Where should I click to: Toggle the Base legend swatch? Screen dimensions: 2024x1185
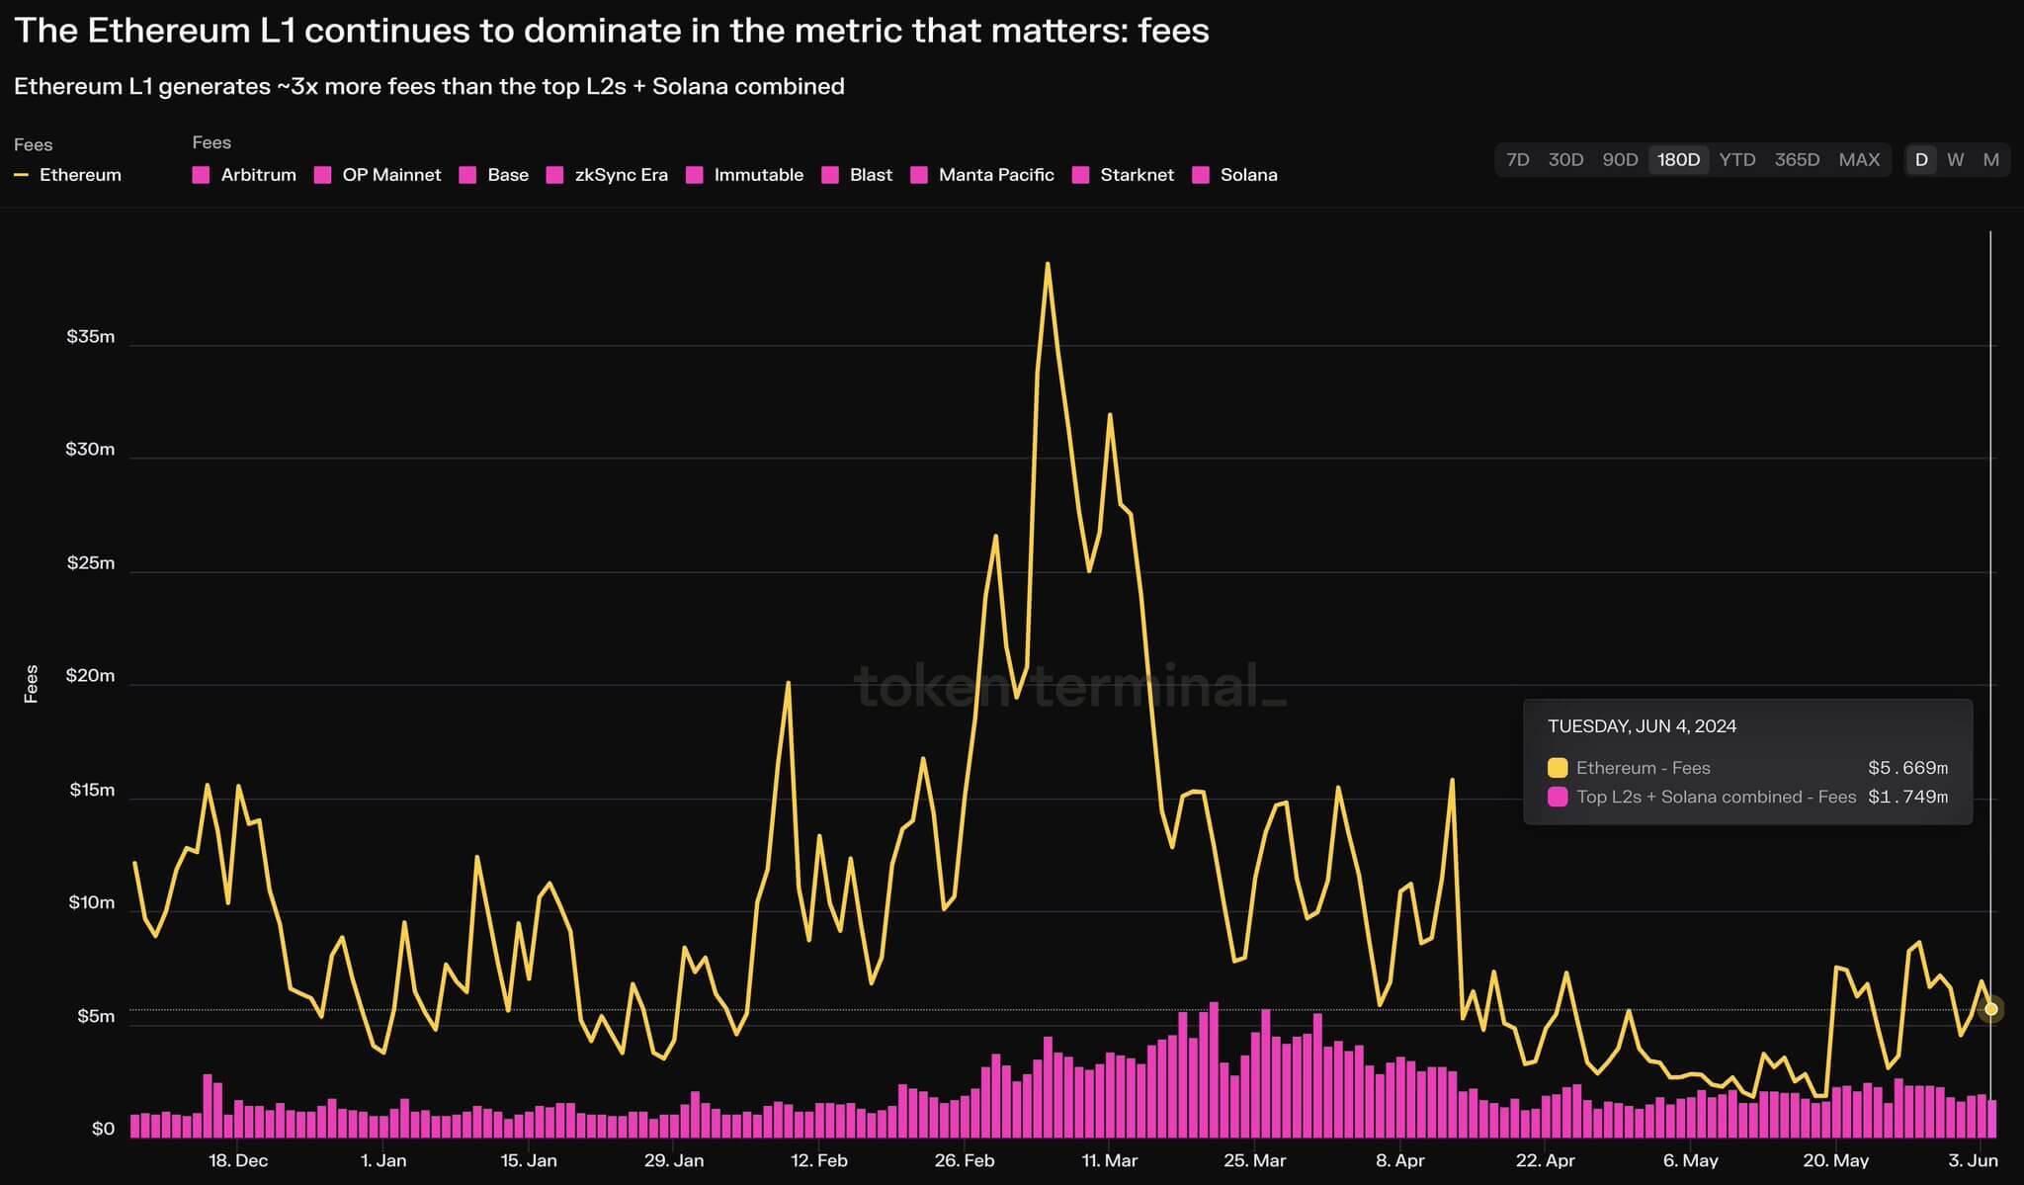pos(467,175)
